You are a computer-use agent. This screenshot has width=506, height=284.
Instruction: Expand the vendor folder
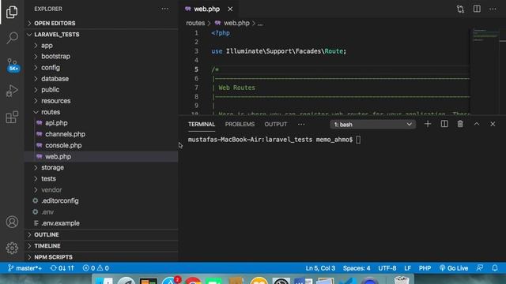[101, 189]
